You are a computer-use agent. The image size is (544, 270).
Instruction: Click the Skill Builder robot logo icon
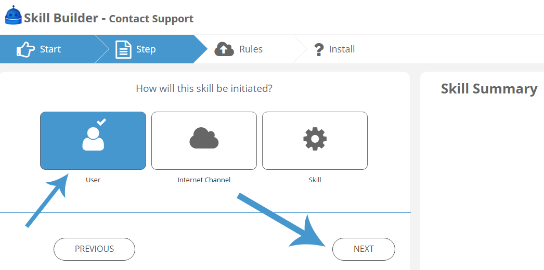tap(14, 15)
